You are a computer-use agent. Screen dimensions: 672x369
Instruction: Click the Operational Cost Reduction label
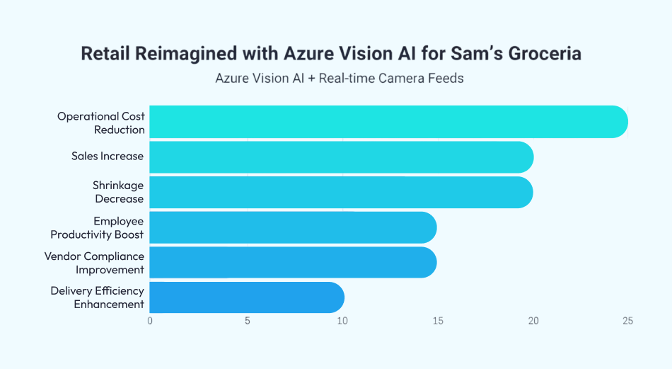101,123
